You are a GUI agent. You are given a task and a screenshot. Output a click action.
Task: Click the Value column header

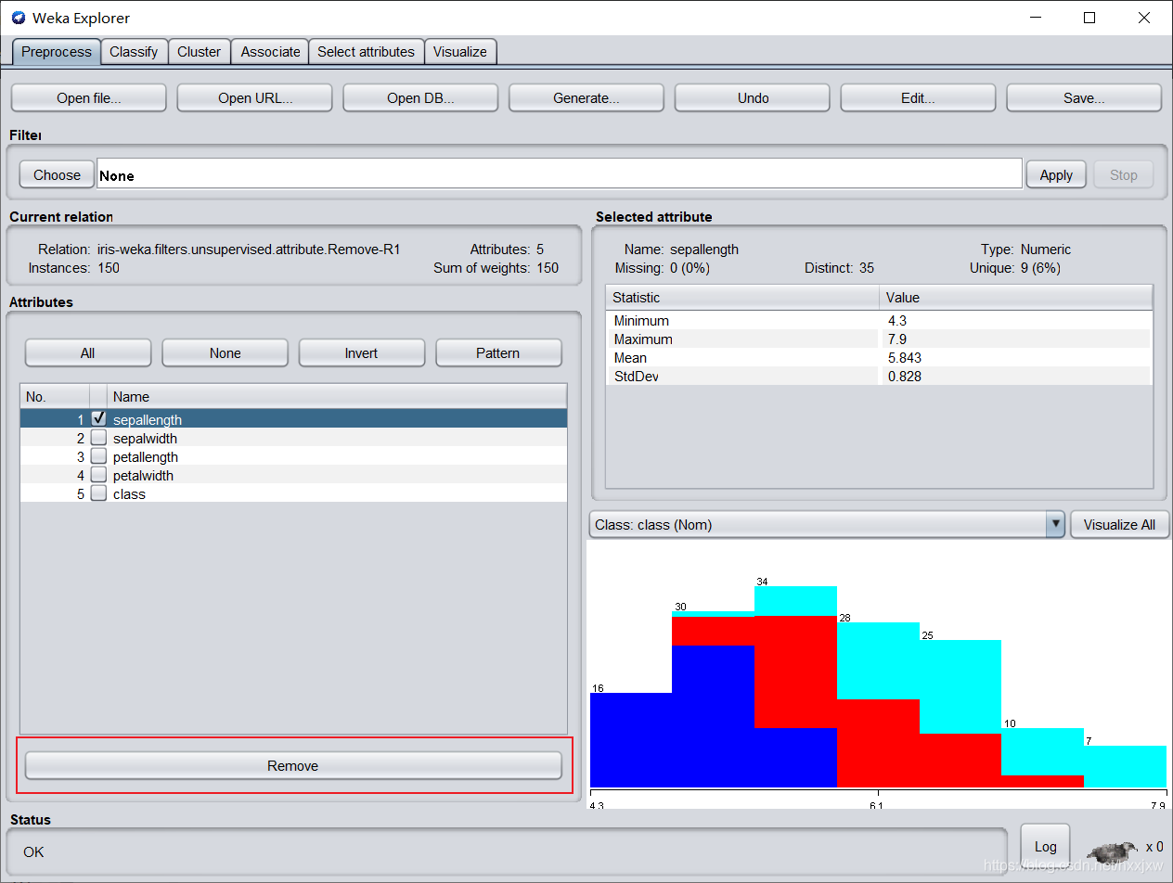1015,298
